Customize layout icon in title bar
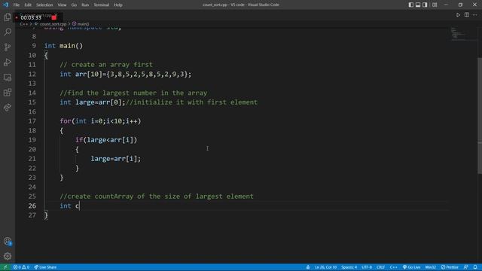The height and width of the screenshot is (271, 482). pos(435,5)
